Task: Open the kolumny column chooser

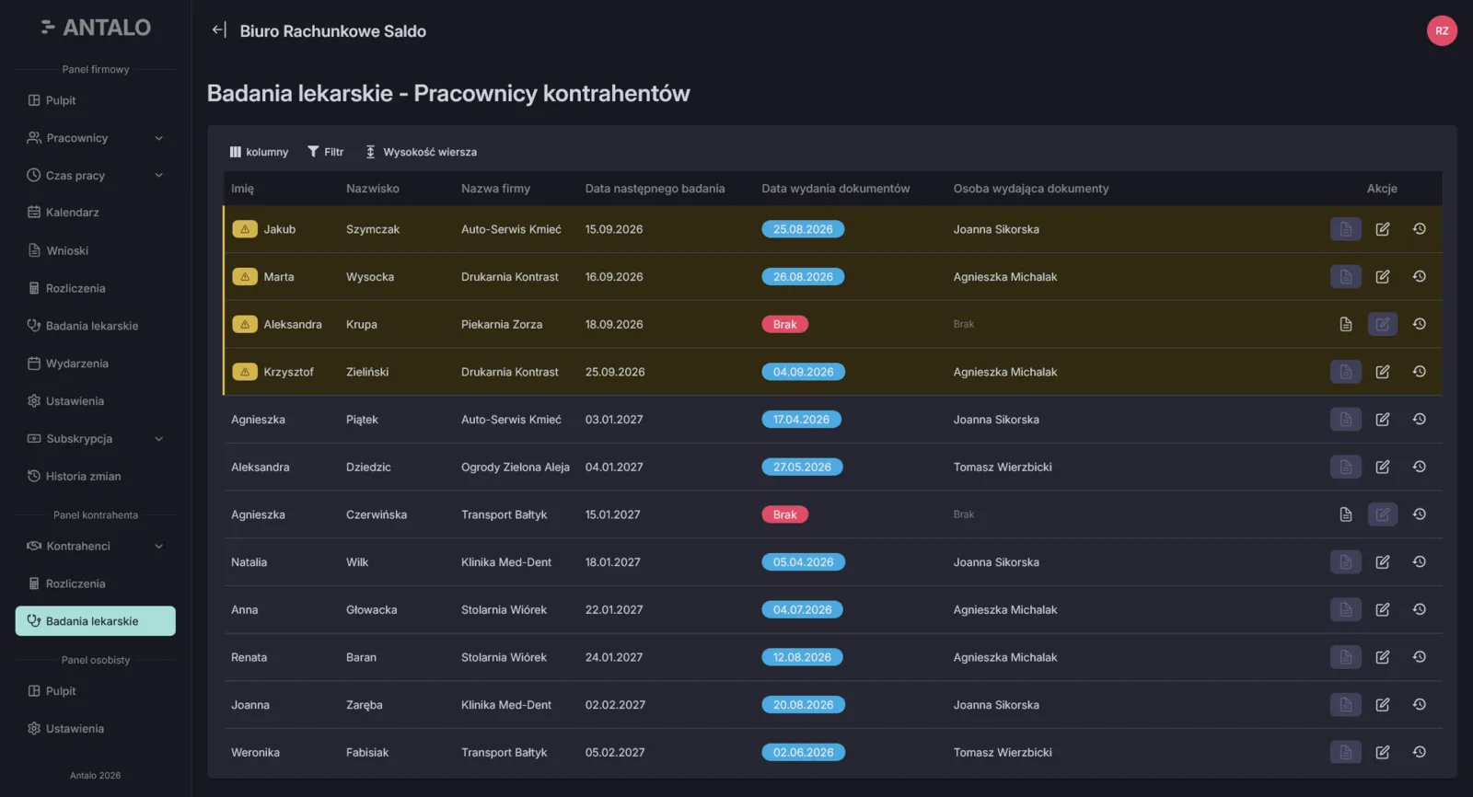Action: 259,152
